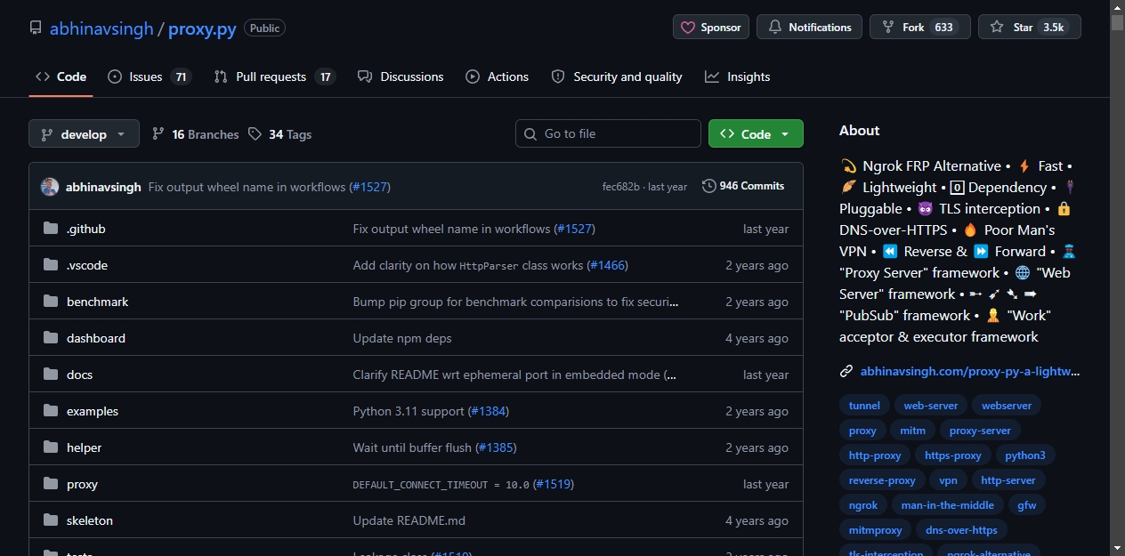Open the abhinavsingh.com project website link

[970, 371]
